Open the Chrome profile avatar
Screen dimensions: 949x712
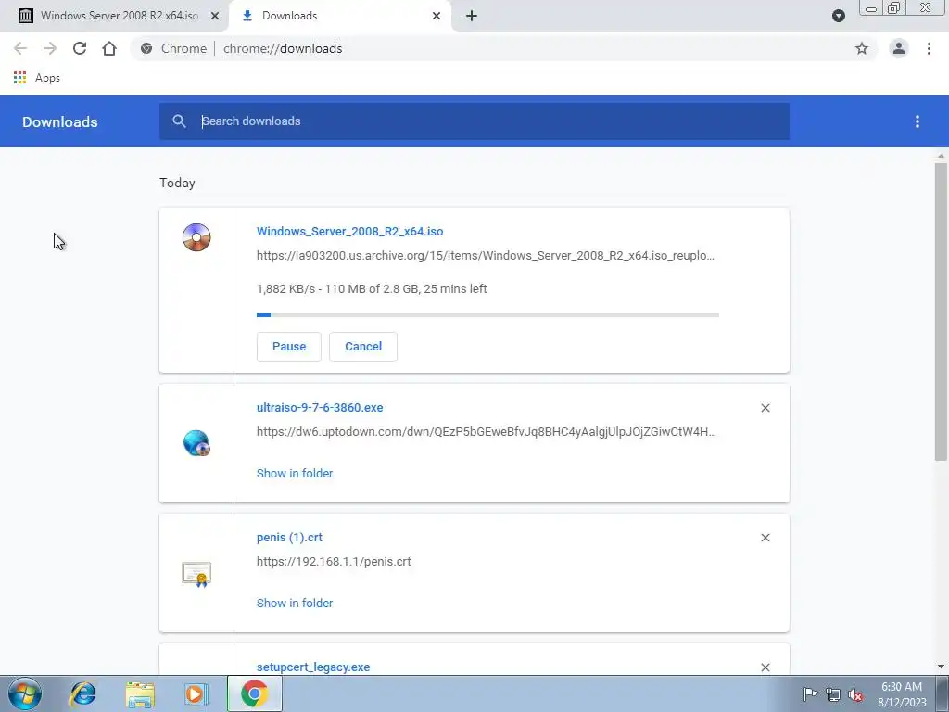pos(899,48)
